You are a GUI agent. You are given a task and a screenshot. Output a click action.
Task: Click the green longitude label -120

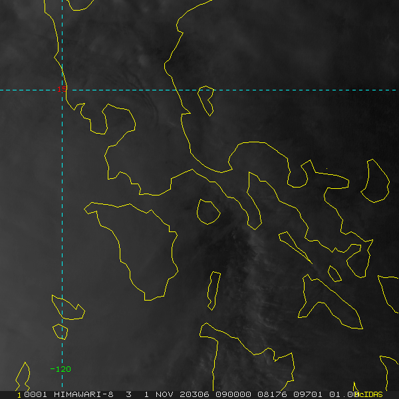click(61, 369)
